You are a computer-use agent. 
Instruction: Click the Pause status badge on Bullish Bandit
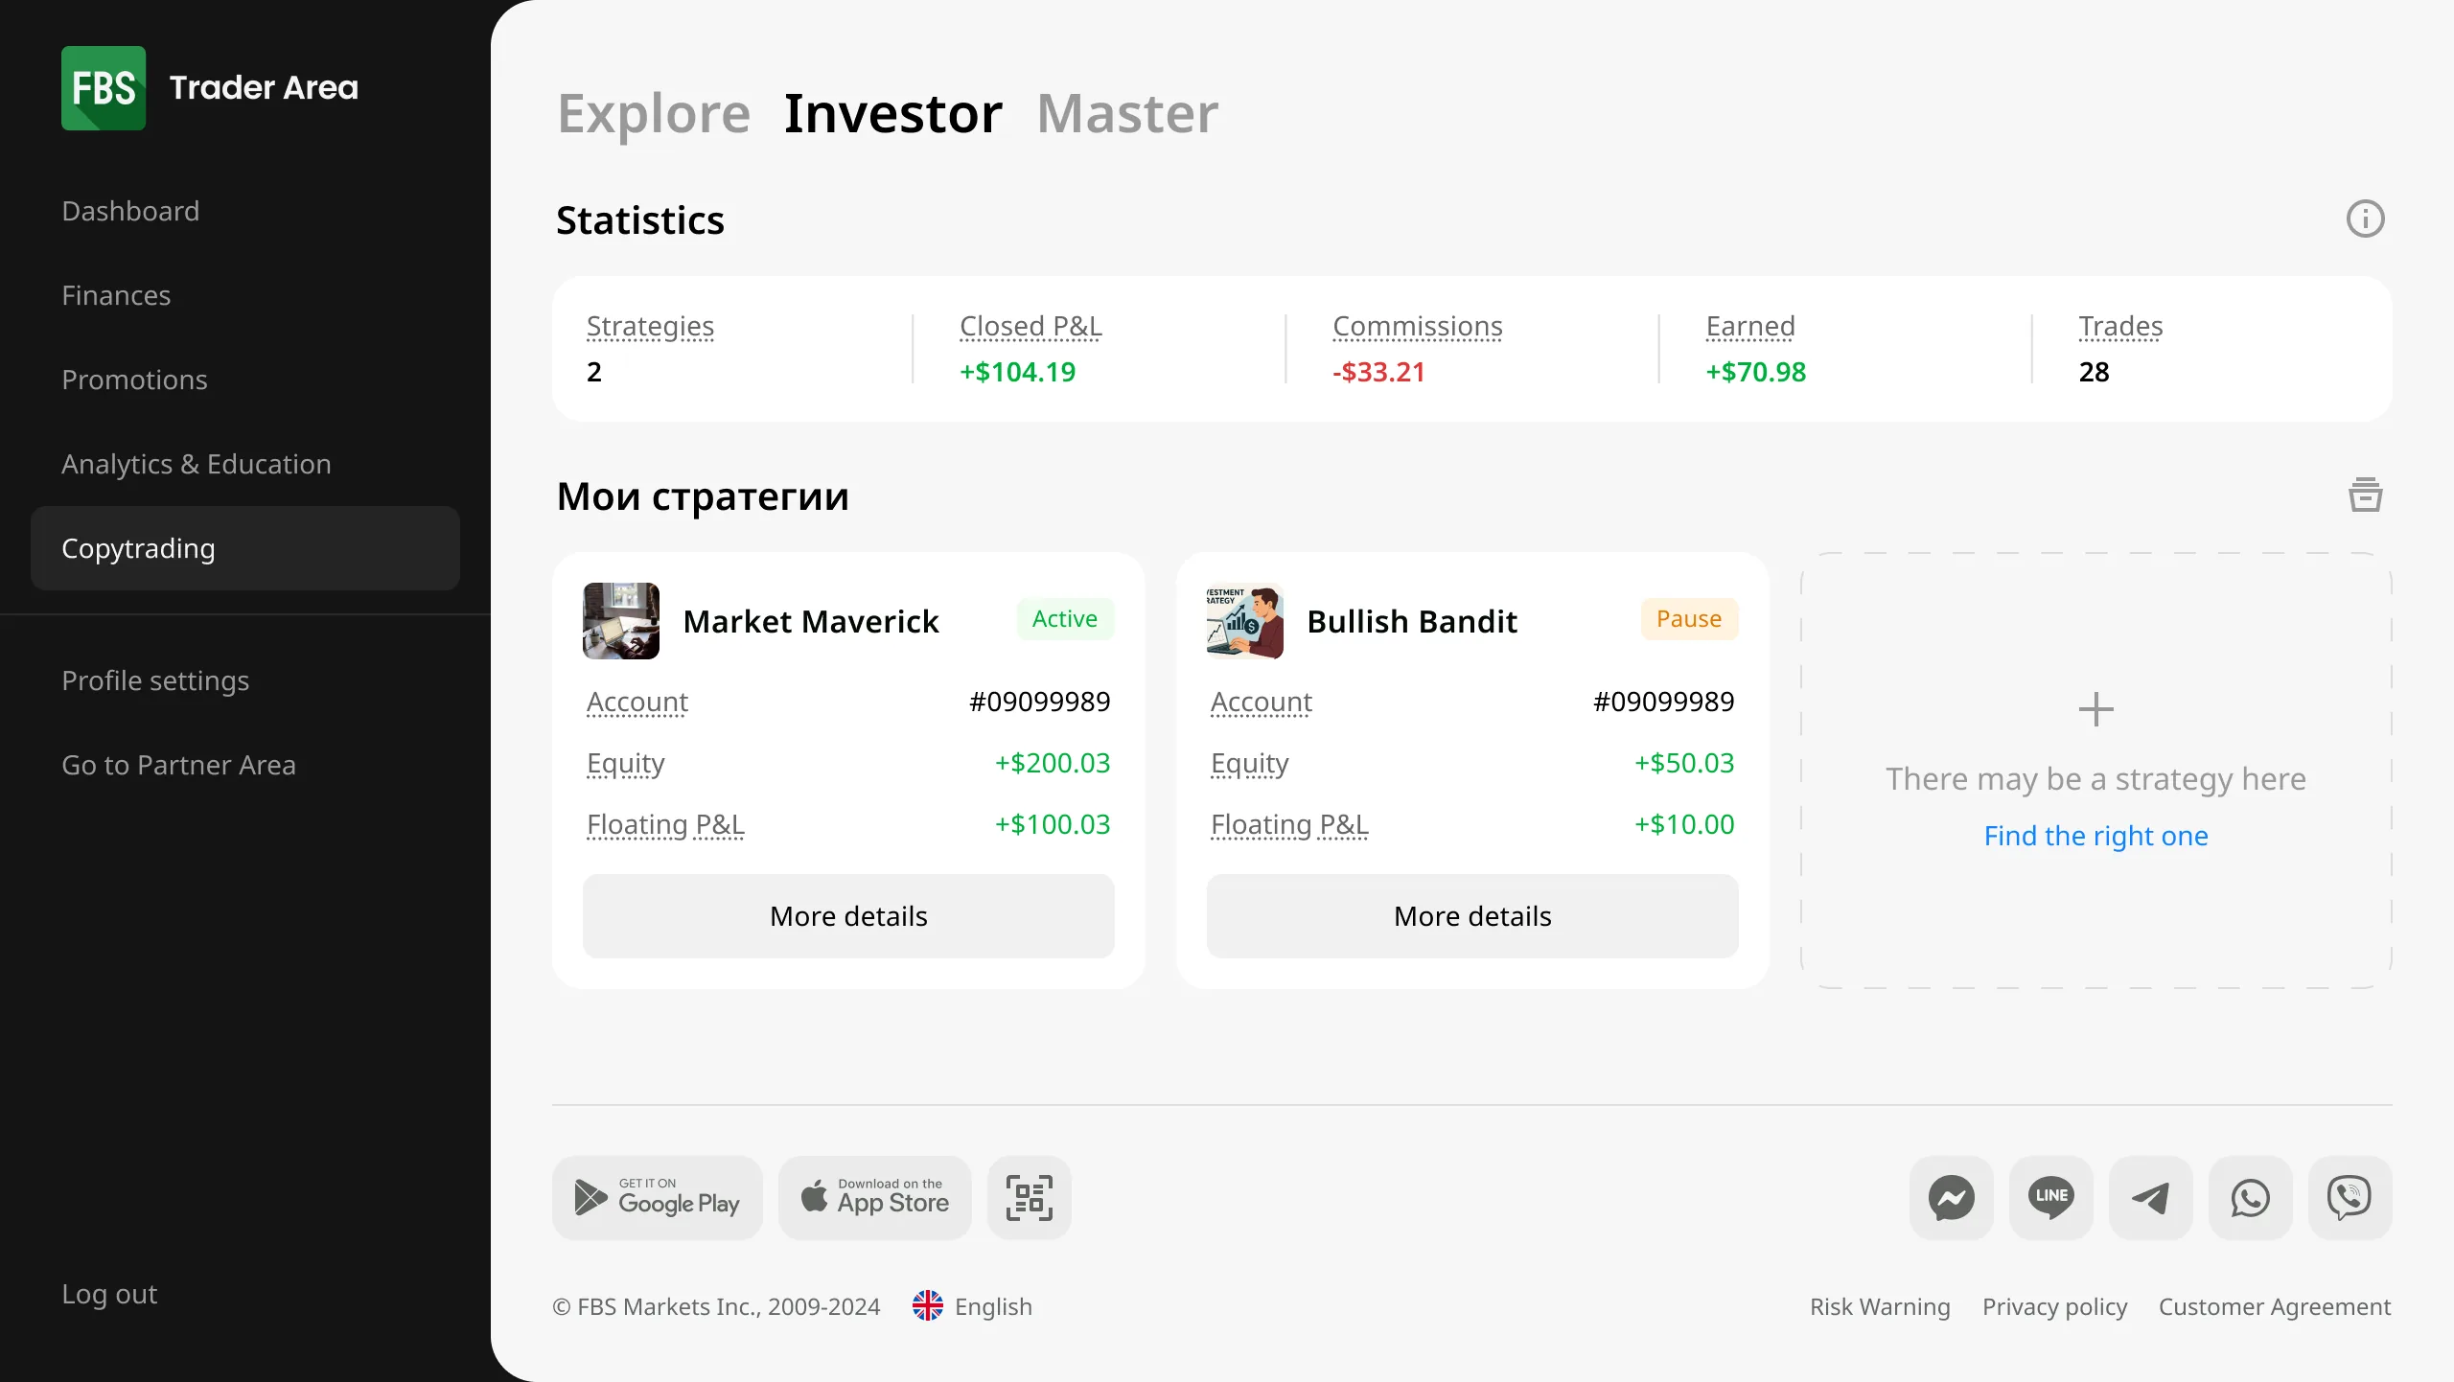(x=1689, y=619)
